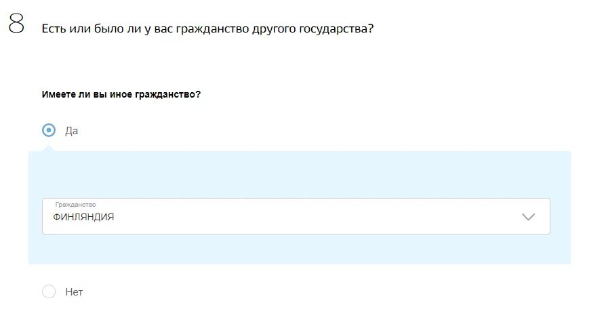Viewport: 606px width, 326px height.
Task: Open the Гражданство dropdown list
Action: click(x=296, y=216)
